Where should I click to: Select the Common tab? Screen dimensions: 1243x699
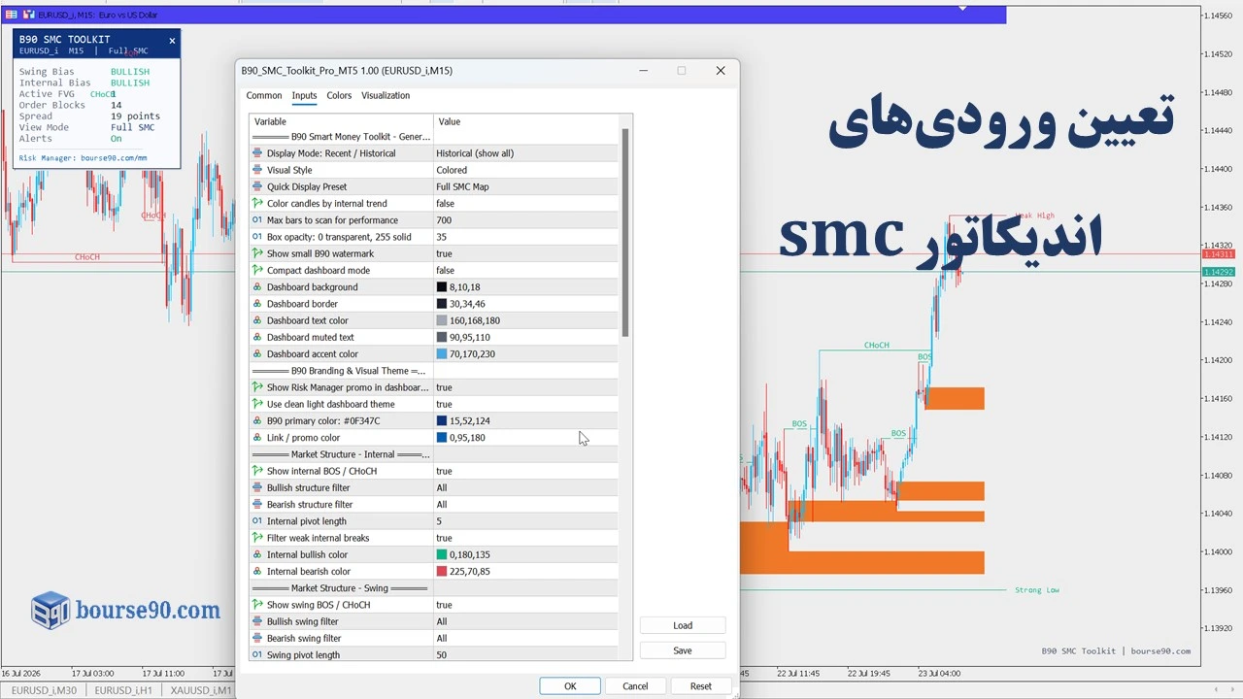264,95
